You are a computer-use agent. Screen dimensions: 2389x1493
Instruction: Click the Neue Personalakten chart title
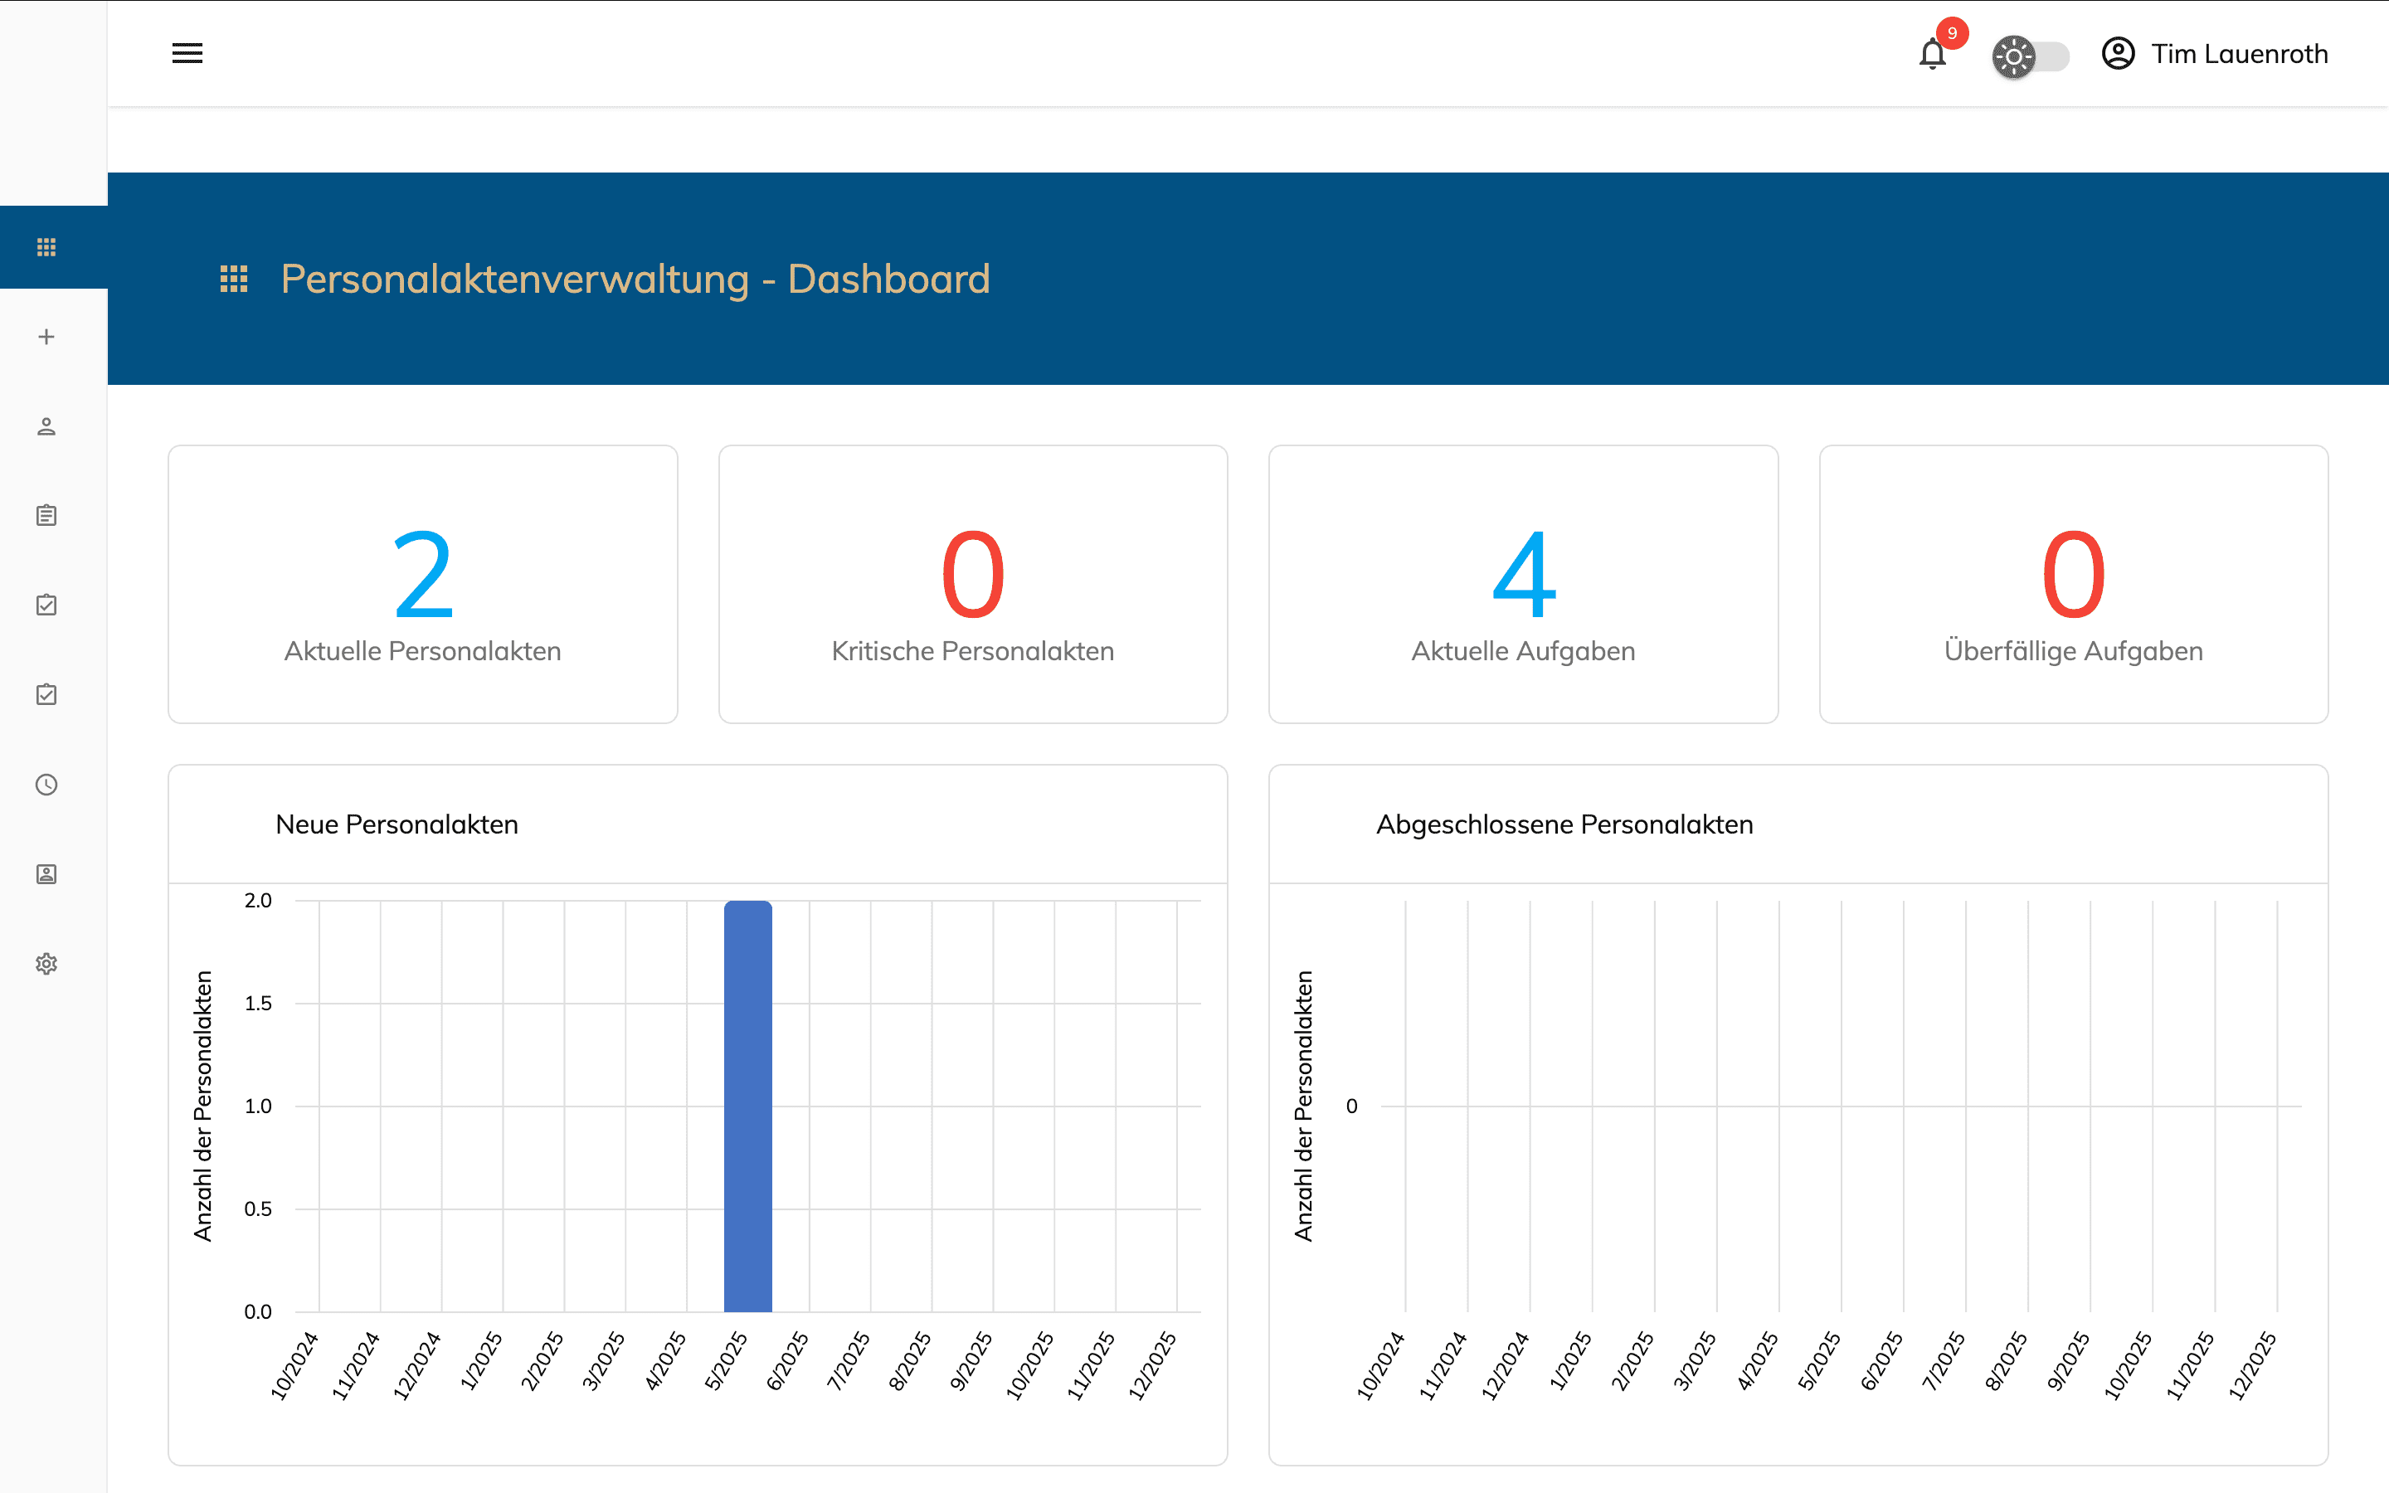(x=397, y=824)
